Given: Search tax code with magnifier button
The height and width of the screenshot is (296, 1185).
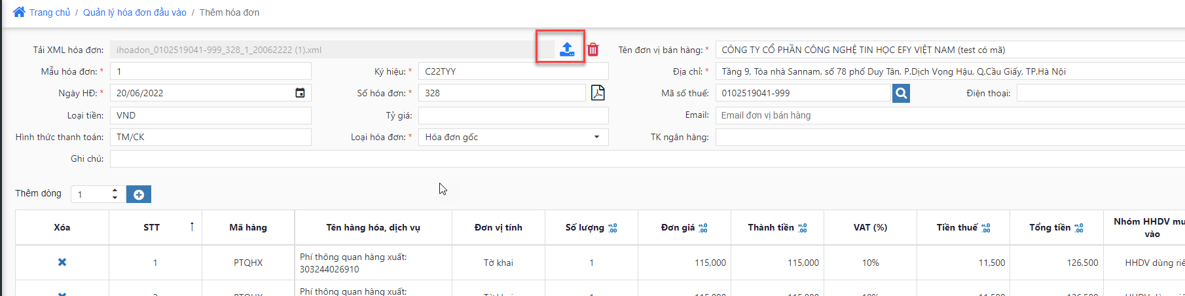Looking at the screenshot, I should pos(901,94).
